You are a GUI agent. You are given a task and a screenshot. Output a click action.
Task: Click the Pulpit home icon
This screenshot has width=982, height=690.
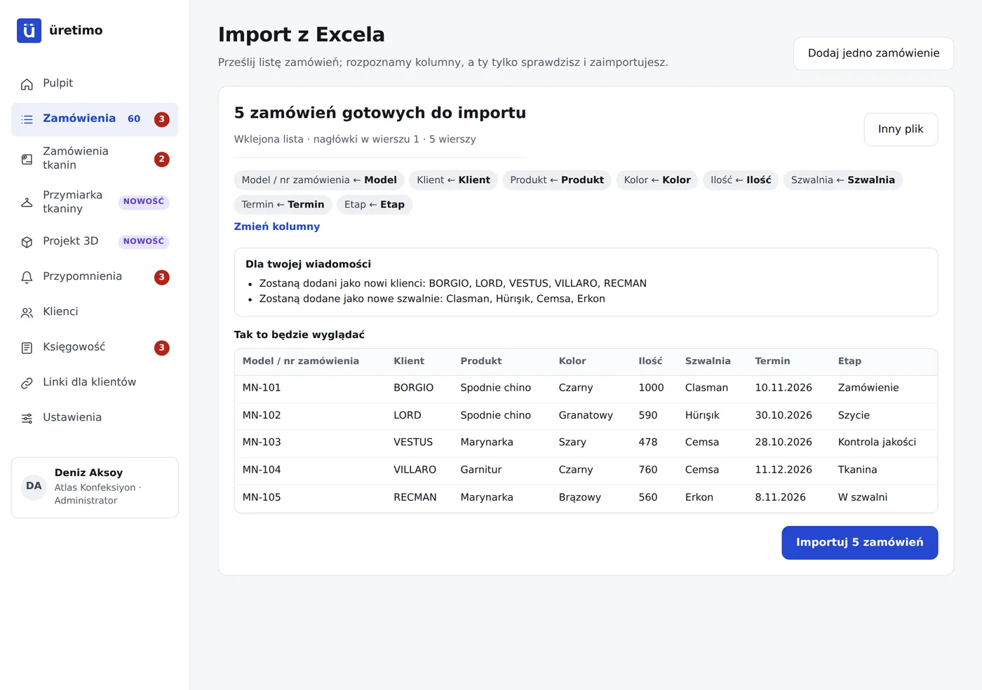[x=27, y=84]
